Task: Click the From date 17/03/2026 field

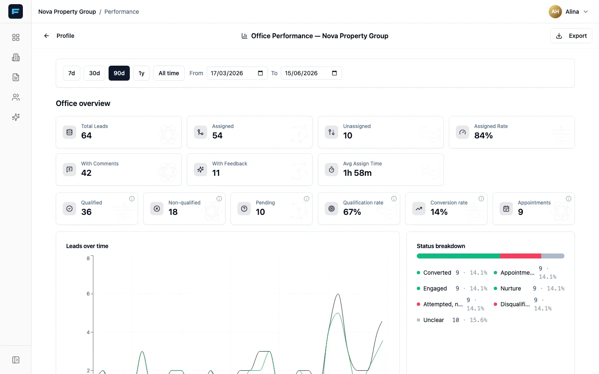Action: (237, 73)
